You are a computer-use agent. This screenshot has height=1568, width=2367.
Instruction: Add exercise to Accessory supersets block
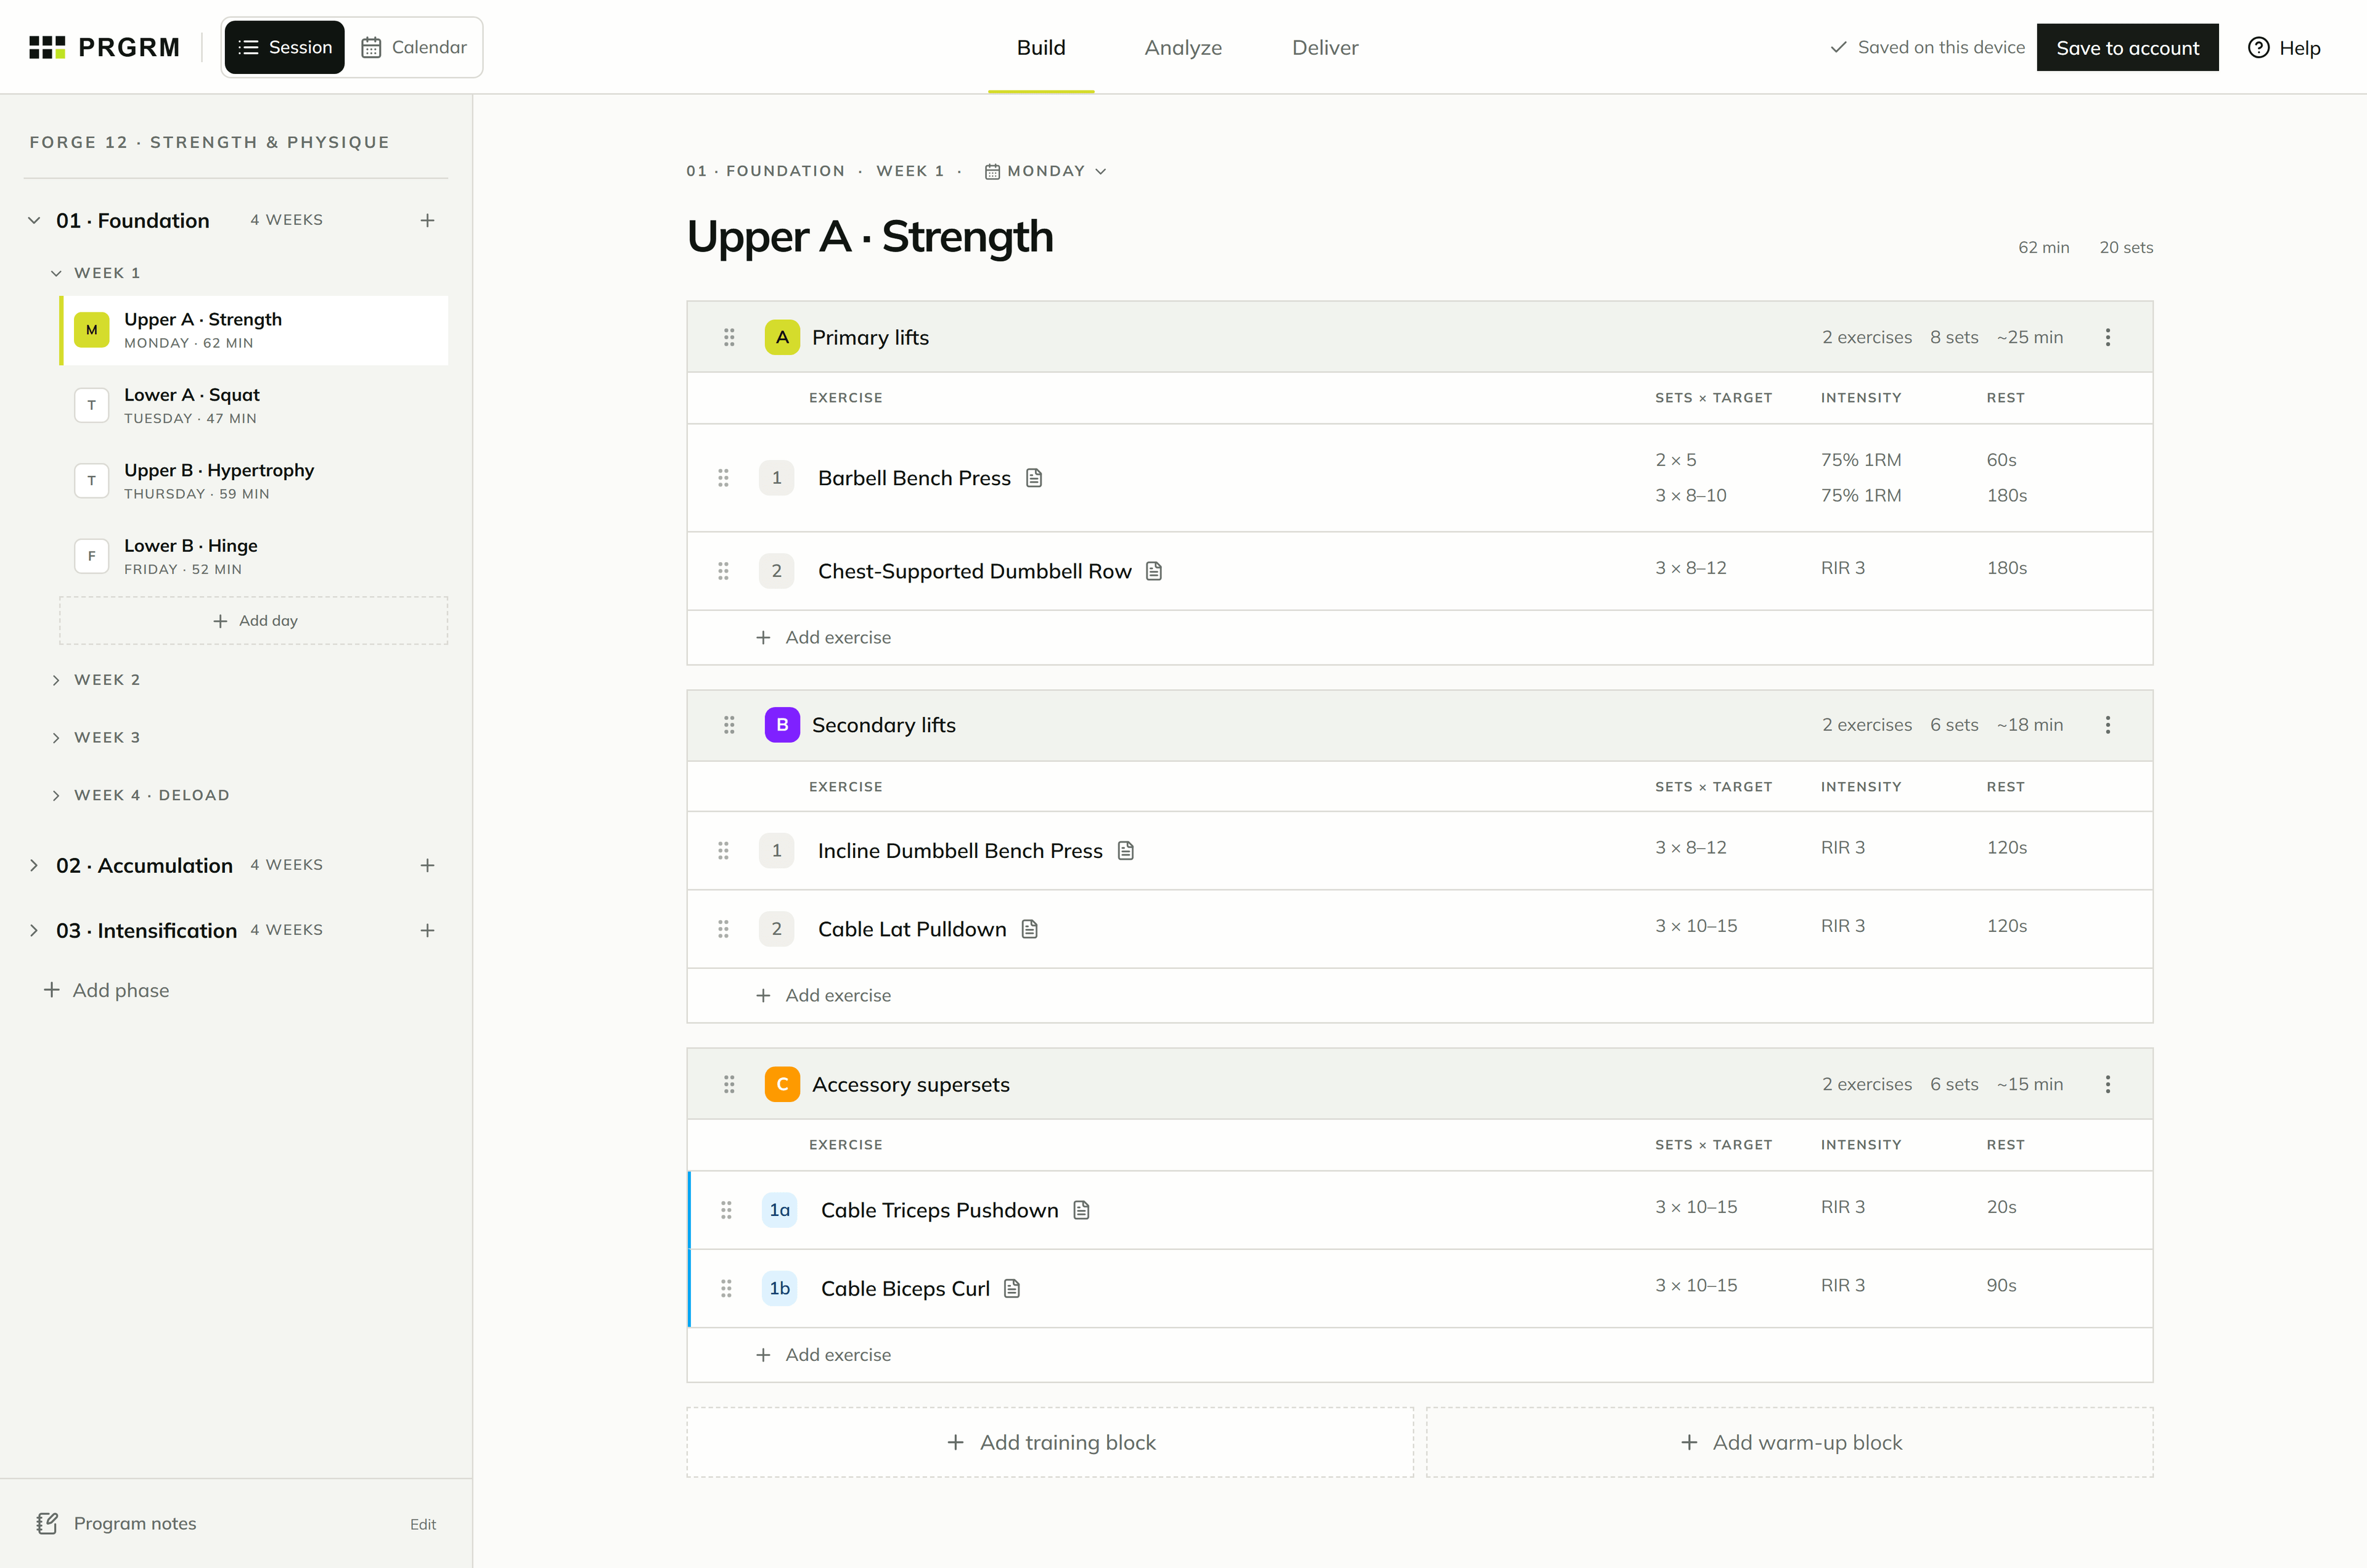[824, 1355]
